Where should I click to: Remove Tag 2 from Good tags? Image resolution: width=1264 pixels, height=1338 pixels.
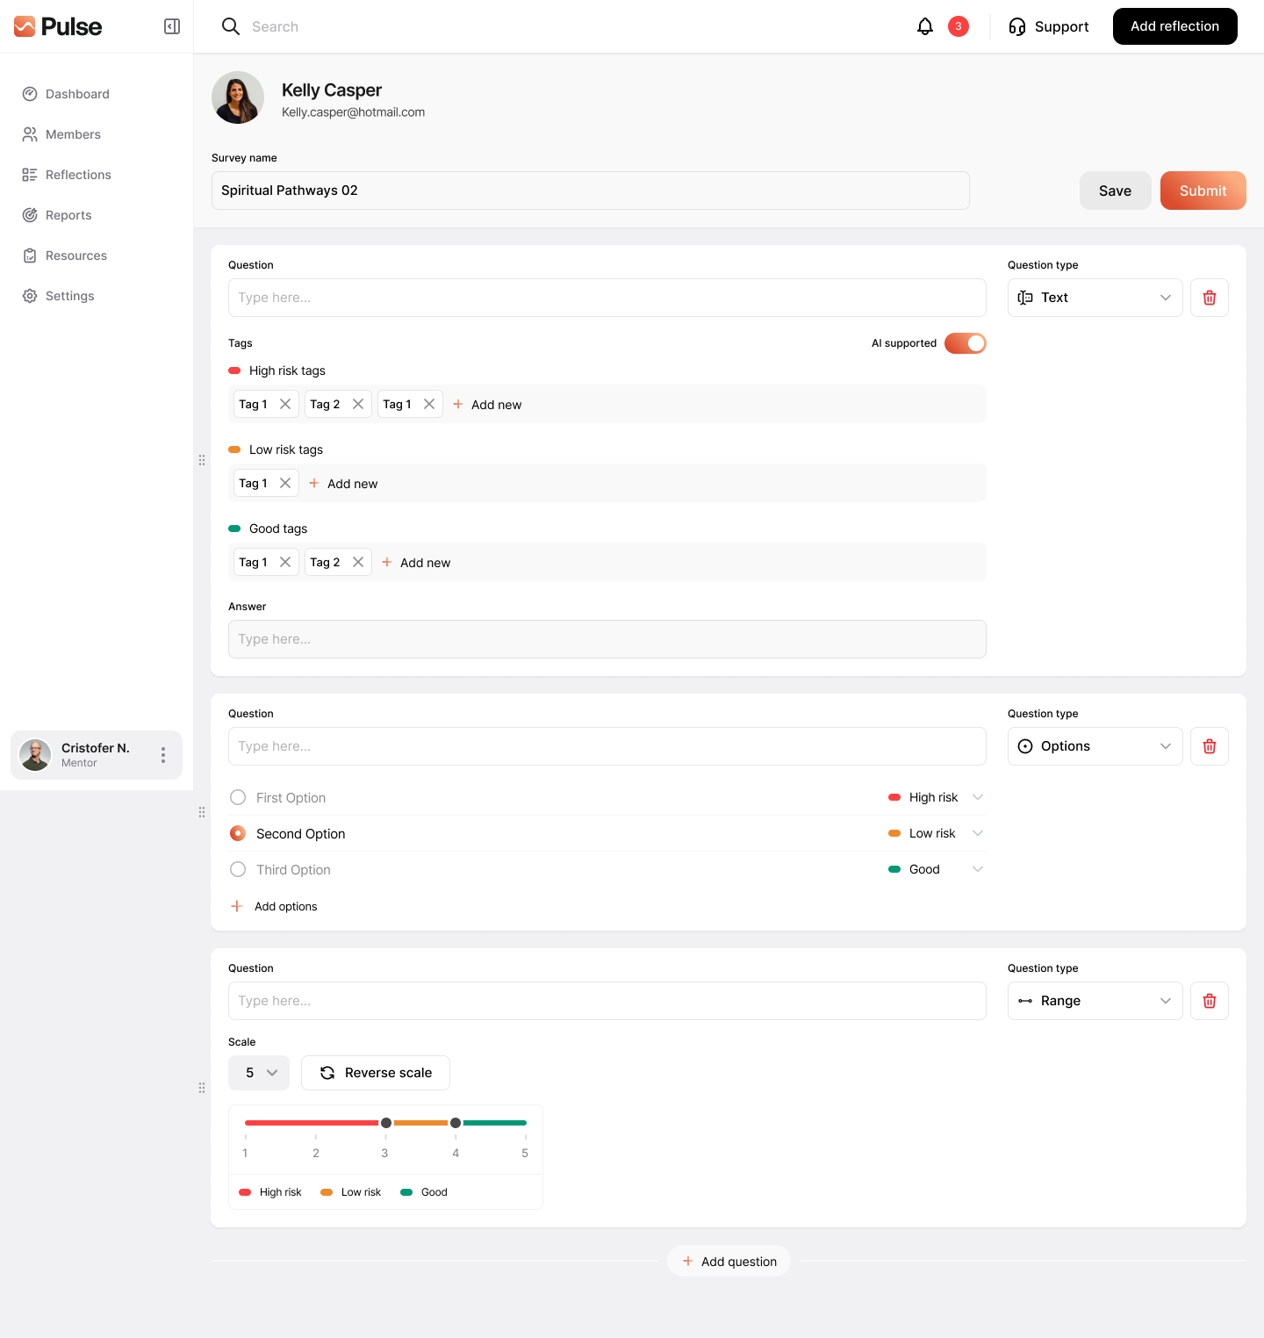pyautogui.click(x=358, y=562)
